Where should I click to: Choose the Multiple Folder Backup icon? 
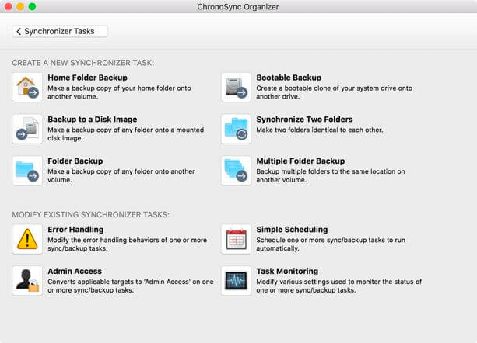point(236,171)
